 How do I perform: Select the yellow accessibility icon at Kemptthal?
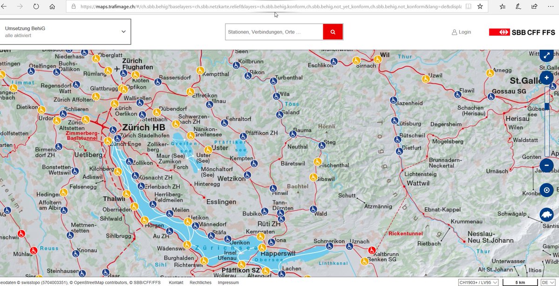pos(200,70)
